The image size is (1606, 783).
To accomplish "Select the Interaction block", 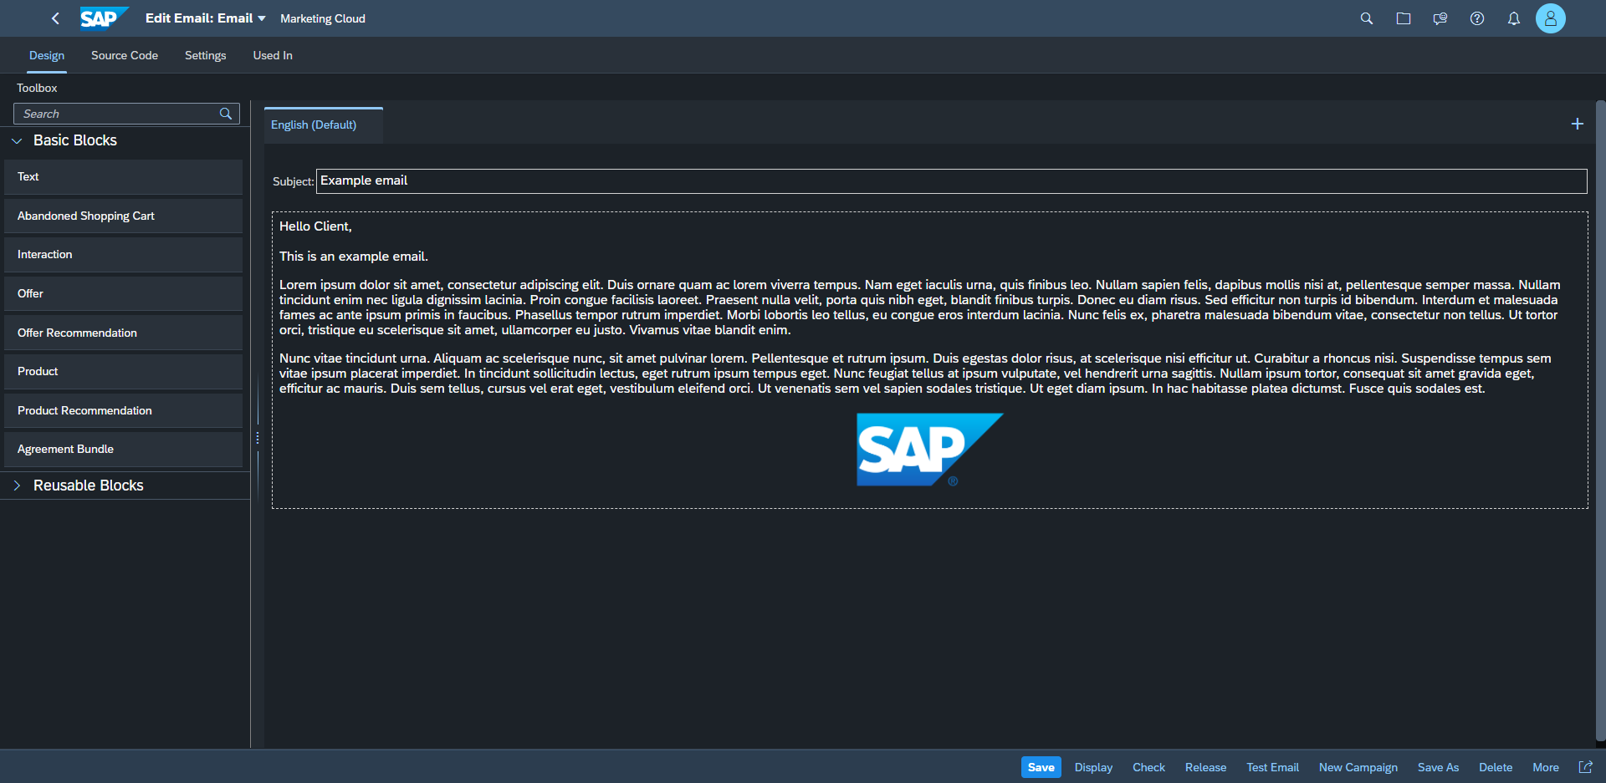I will (123, 255).
